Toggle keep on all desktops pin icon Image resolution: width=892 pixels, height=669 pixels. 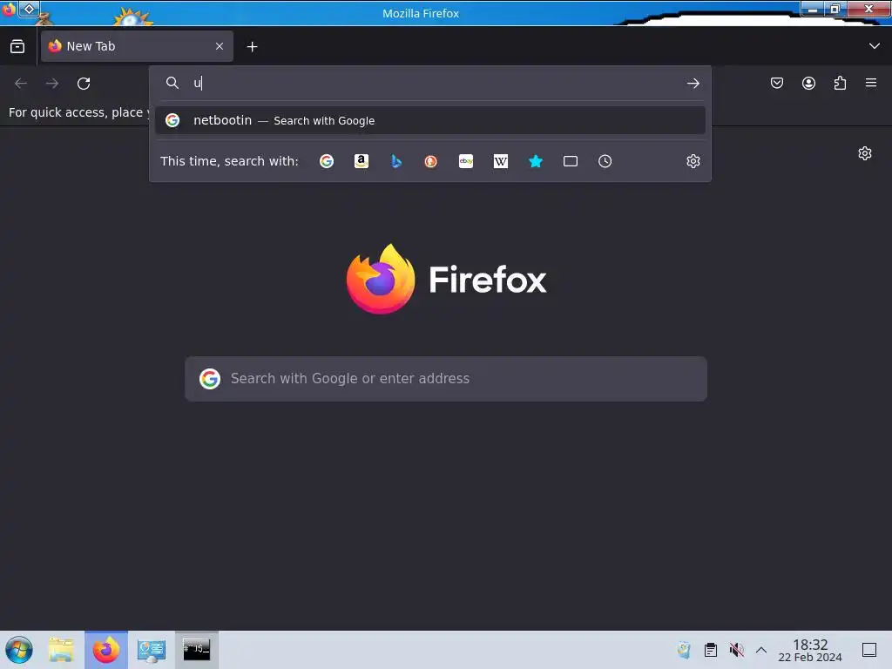pos(29,9)
